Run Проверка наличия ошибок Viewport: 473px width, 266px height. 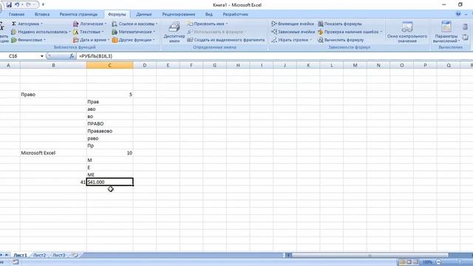click(x=350, y=32)
